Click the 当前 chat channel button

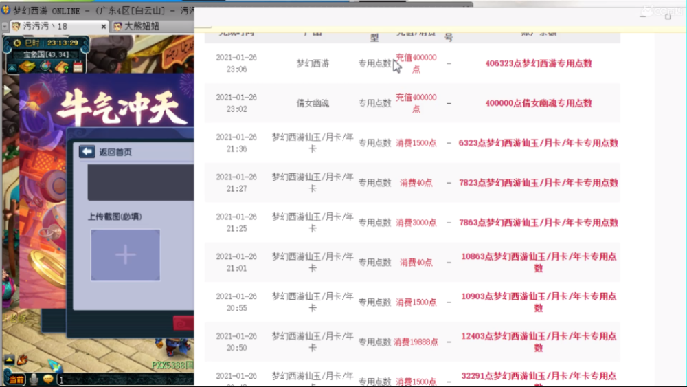16,379
